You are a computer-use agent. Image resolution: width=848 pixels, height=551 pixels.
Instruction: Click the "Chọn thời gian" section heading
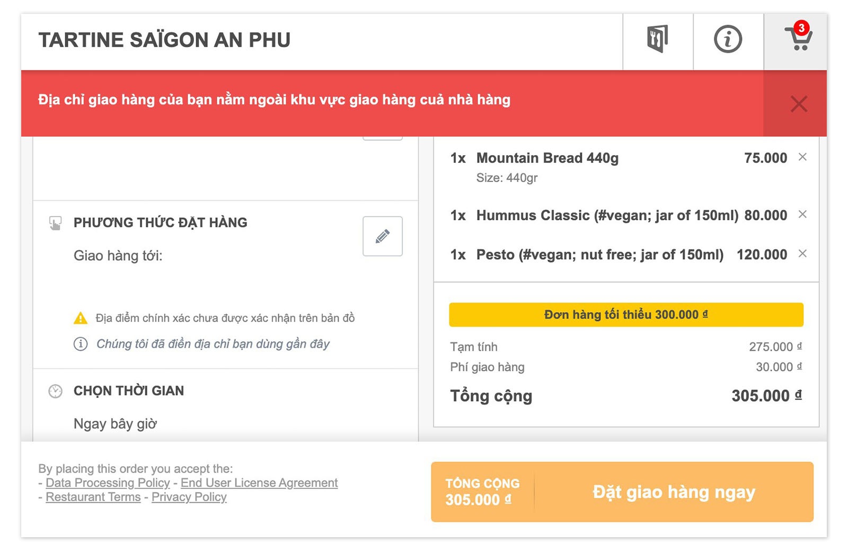point(129,391)
